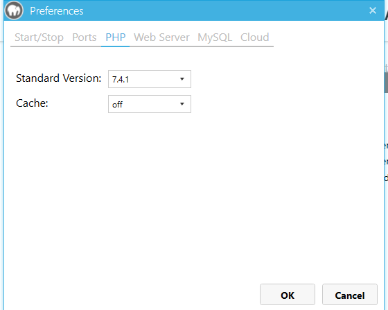
Task: Expand arrow beside the Cache off value
Action: point(182,104)
